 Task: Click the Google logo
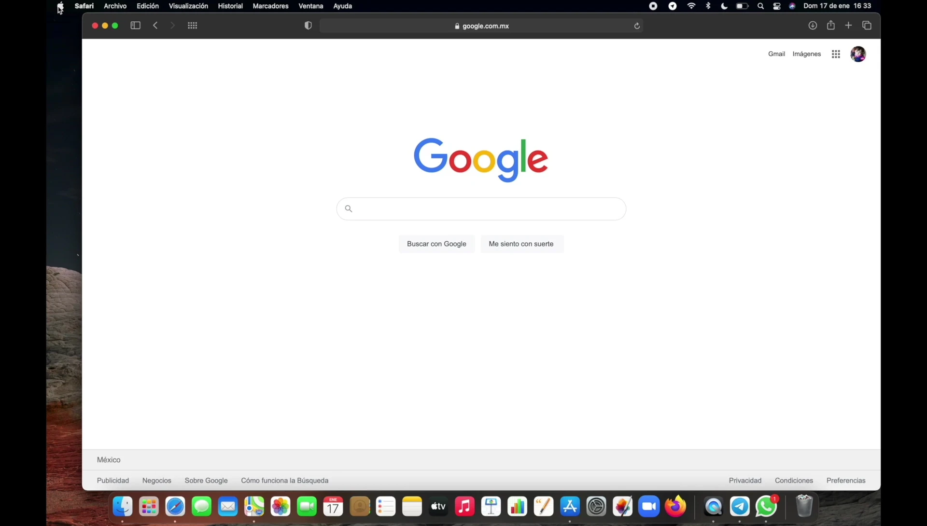point(481,160)
